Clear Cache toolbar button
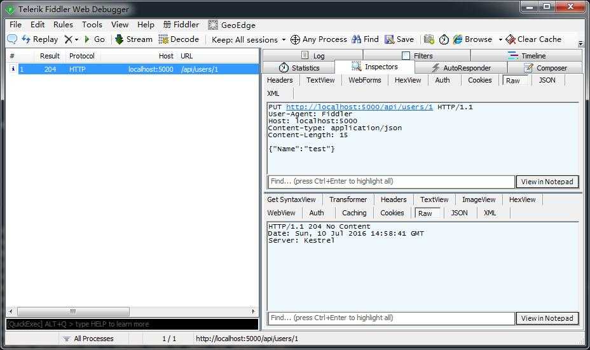Screen dimensions: 590x350 tap(533, 39)
